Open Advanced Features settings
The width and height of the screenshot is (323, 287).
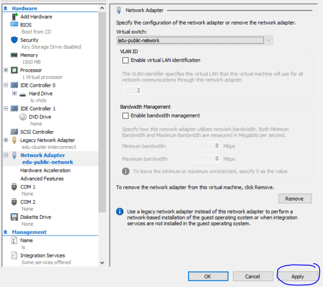[x=42, y=179]
